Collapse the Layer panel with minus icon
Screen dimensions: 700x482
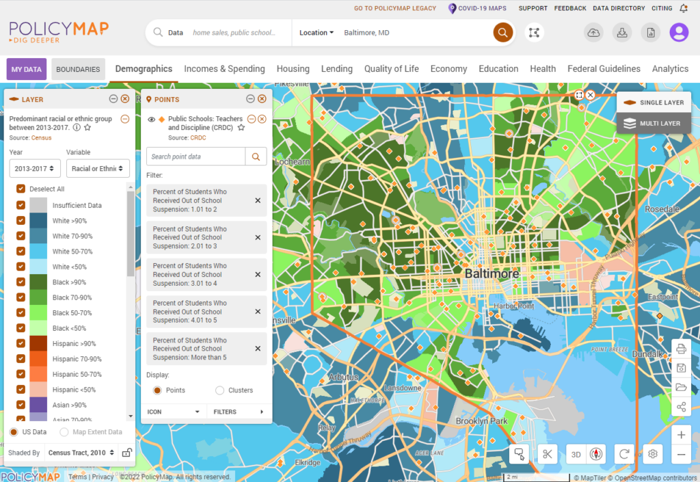pyautogui.click(x=113, y=99)
